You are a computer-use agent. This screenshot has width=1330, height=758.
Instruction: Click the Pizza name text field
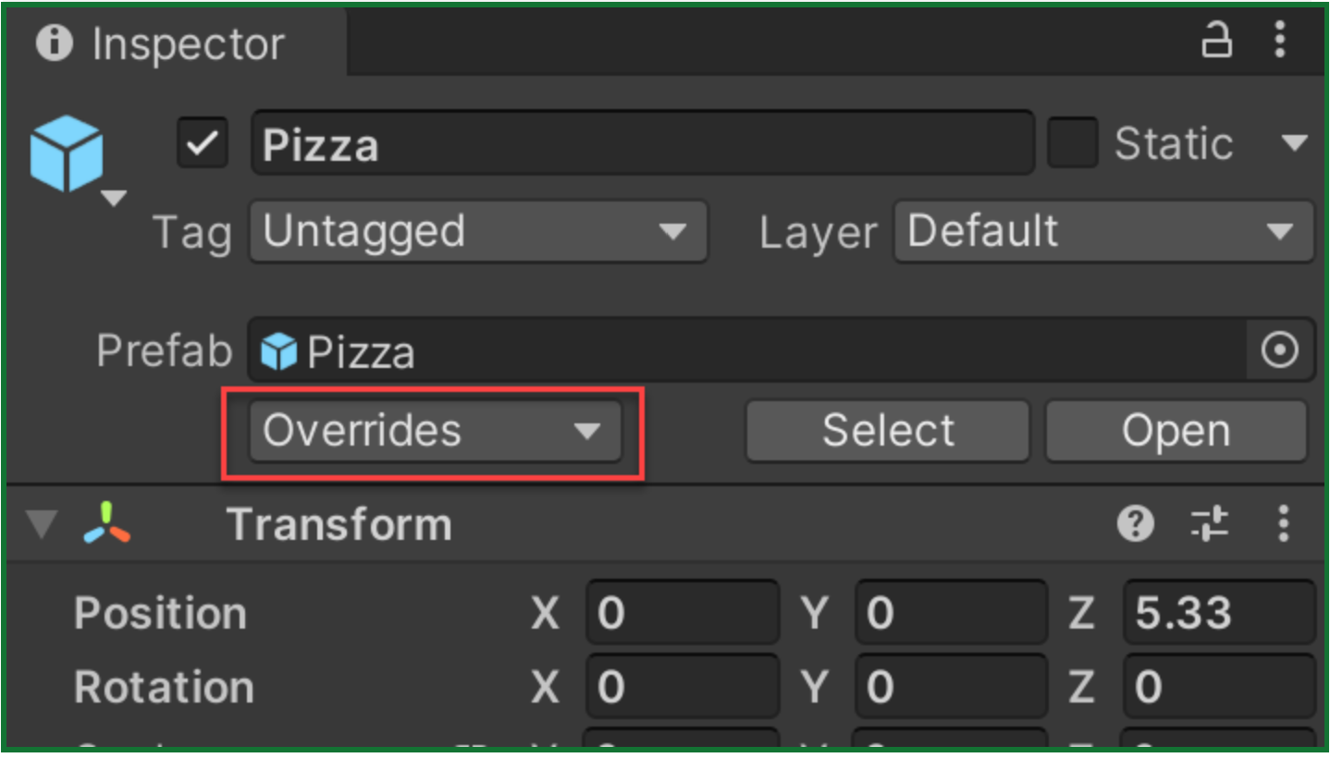642,144
